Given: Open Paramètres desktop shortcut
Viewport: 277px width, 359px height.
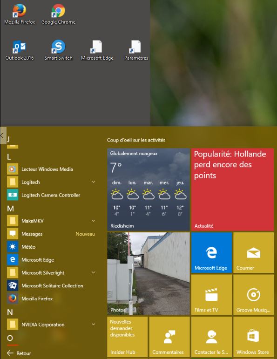Looking at the screenshot, I should (x=136, y=50).
